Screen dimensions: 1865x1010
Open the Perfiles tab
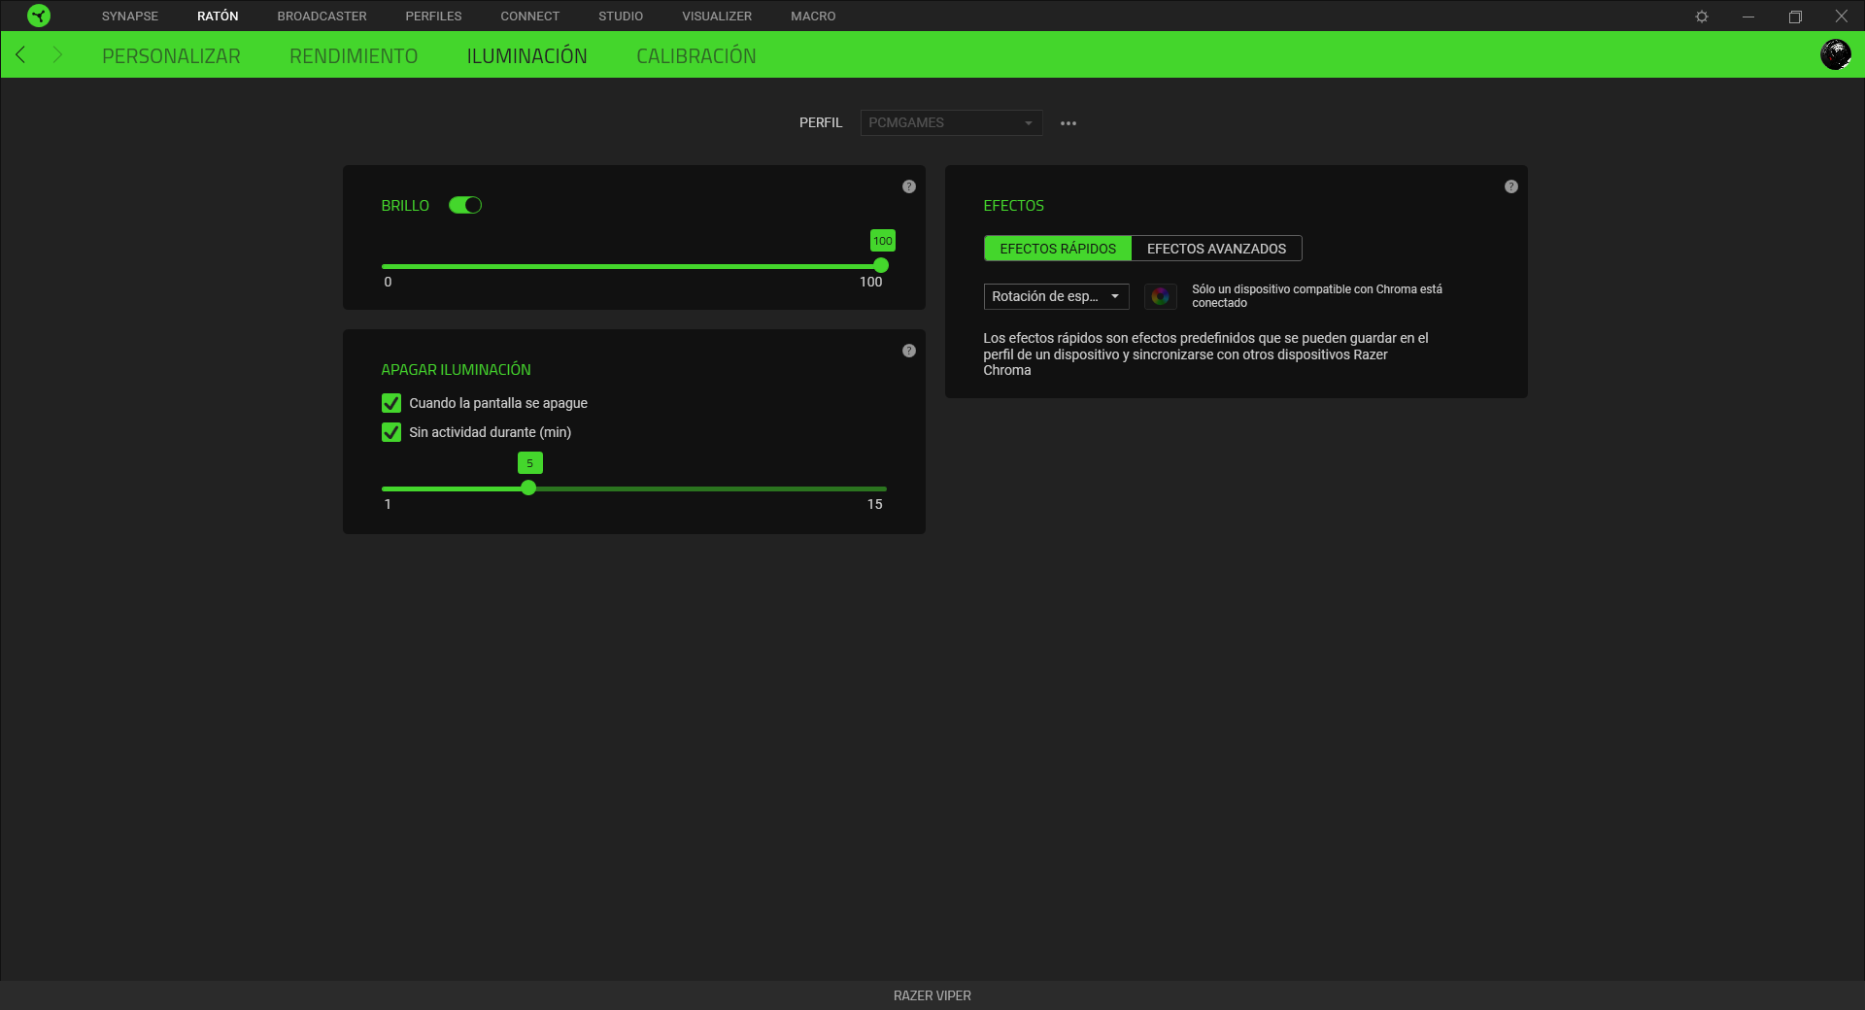433,17
